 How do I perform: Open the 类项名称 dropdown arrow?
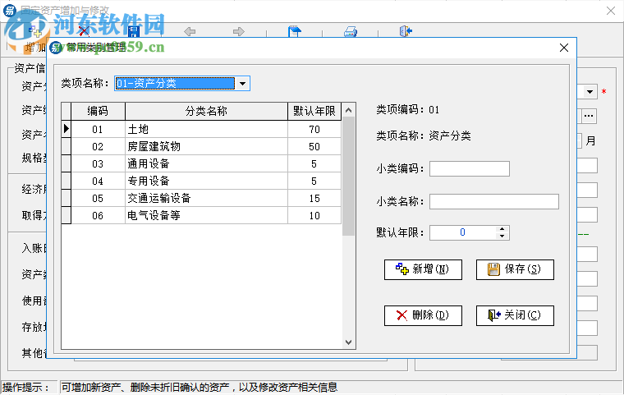242,84
